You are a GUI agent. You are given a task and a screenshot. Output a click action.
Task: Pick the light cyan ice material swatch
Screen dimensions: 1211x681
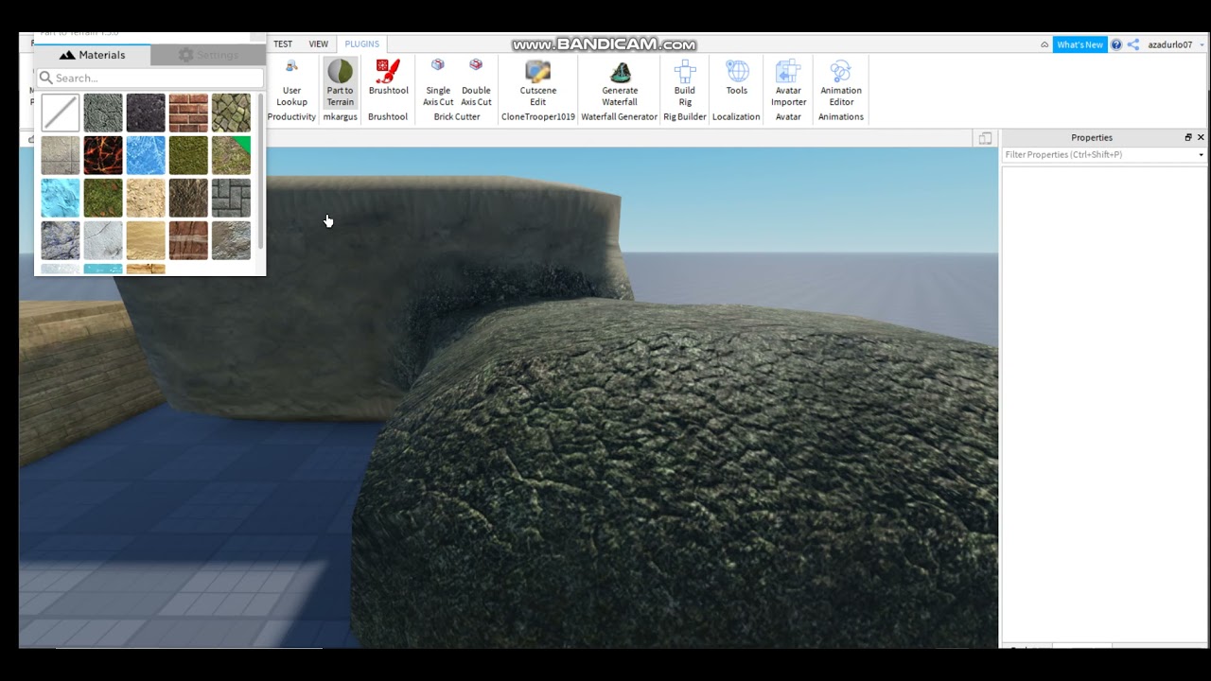[61, 198]
